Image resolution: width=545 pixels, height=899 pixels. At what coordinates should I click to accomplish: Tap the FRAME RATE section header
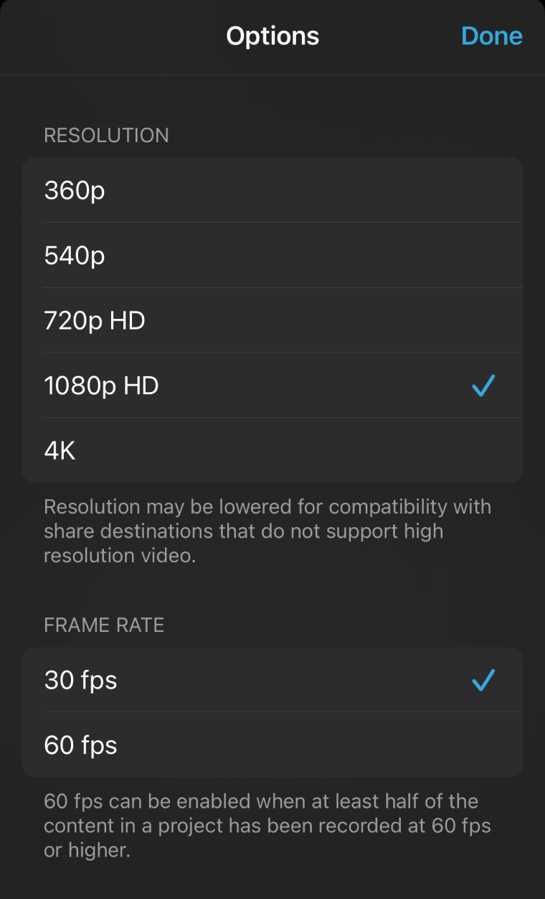tap(103, 625)
